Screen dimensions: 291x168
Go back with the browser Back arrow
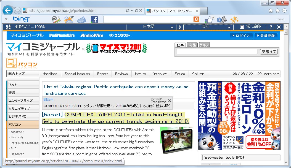click(8, 10)
